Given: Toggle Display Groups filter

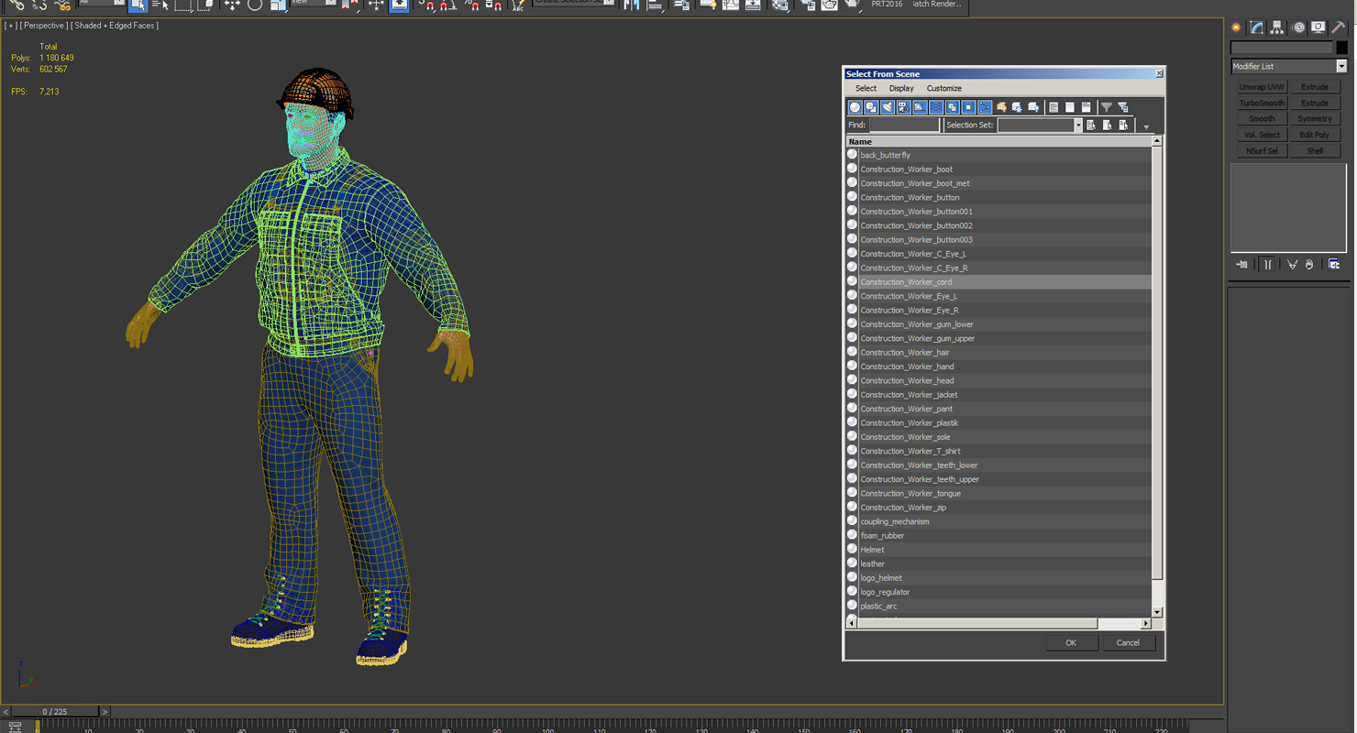Looking at the screenshot, I should pyautogui.click(x=952, y=107).
